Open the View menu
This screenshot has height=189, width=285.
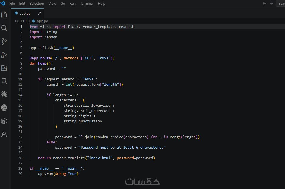[52, 3]
